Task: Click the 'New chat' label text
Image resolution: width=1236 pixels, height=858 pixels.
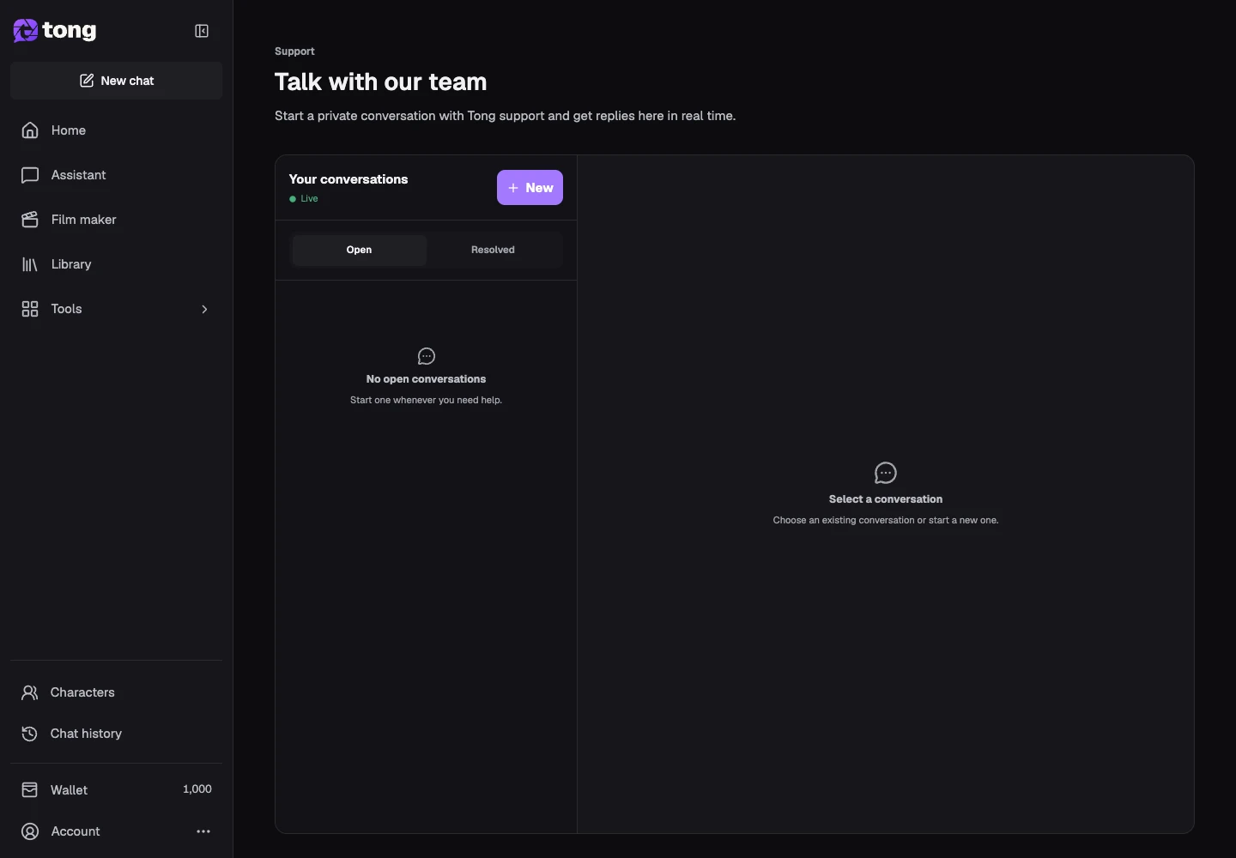Action: (127, 81)
